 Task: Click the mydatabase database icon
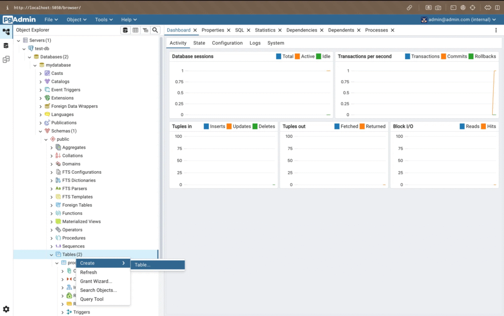42,65
